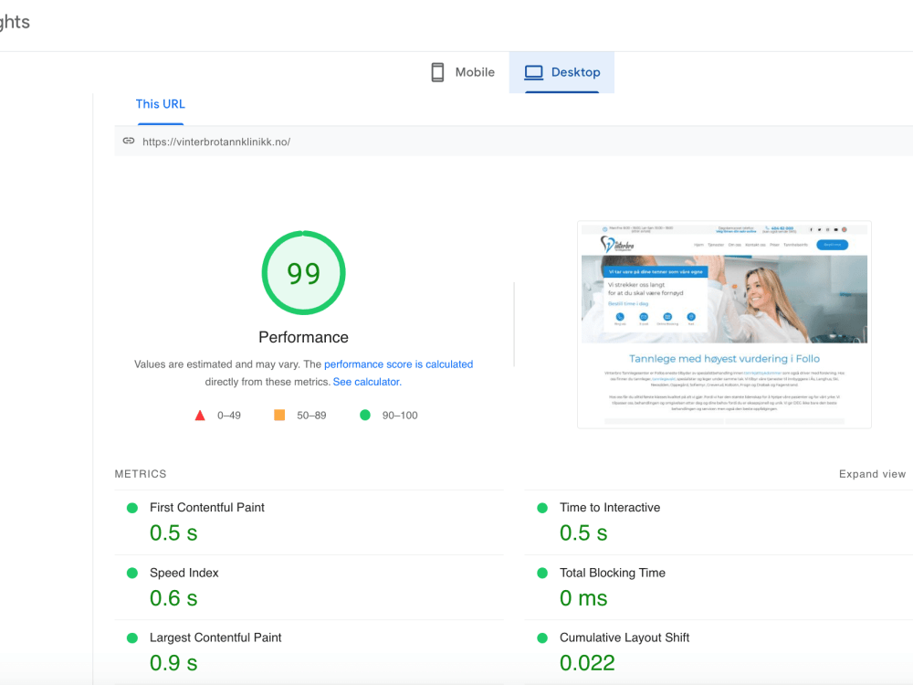Screen dimensions: 913x685
Task: Click the mobile phone icon
Action: pyautogui.click(x=437, y=72)
